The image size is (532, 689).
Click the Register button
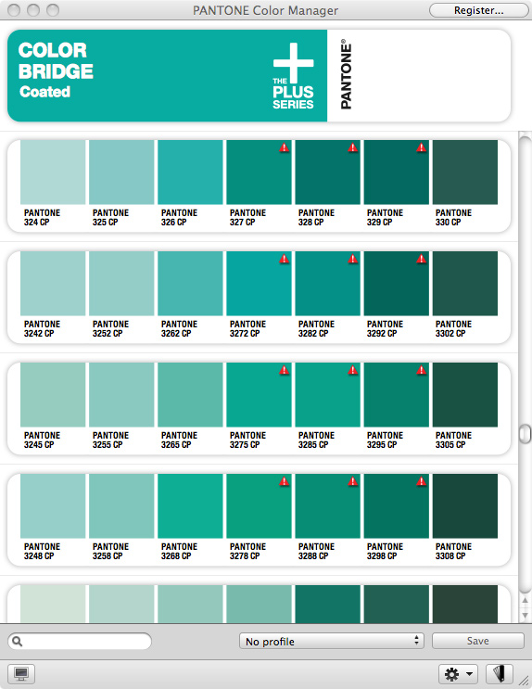[478, 10]
